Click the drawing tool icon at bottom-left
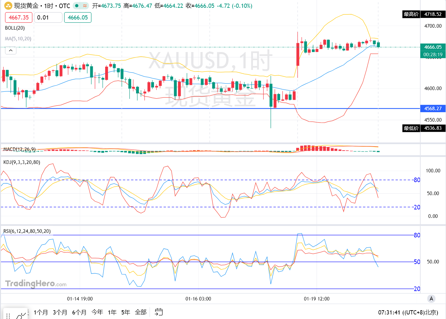Screen dimensions: 446x319 click(x=21, y=315)
